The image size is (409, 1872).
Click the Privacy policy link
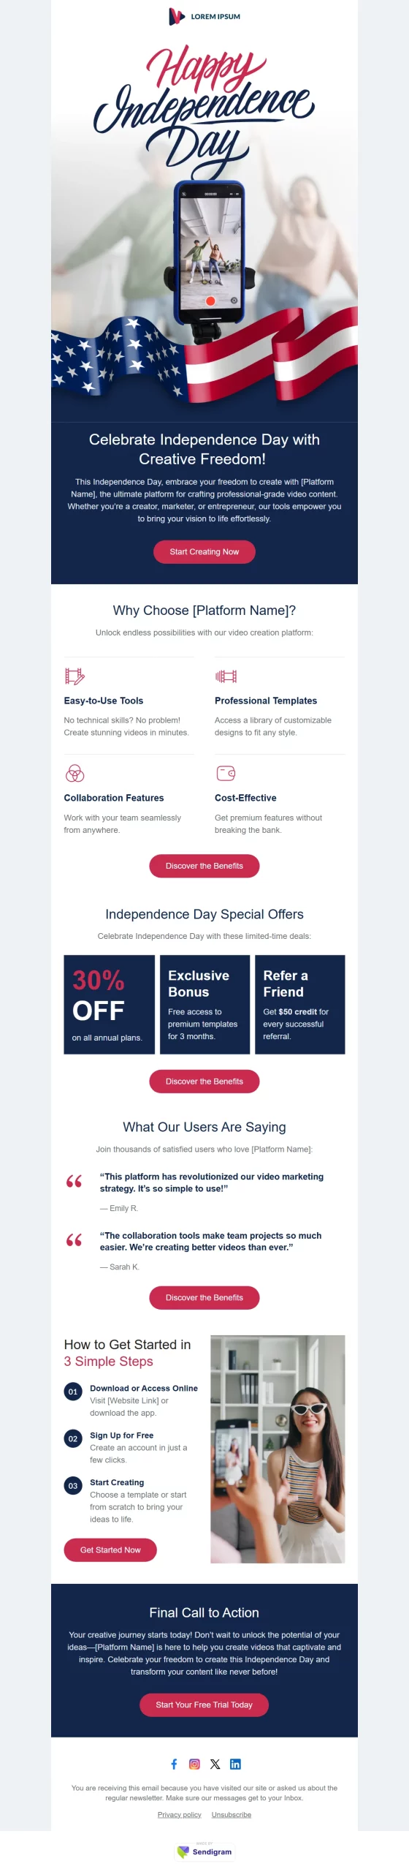(x=180, y=1814)
